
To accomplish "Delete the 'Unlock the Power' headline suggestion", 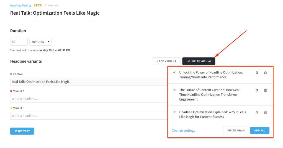I will click(x=266, y=73).
